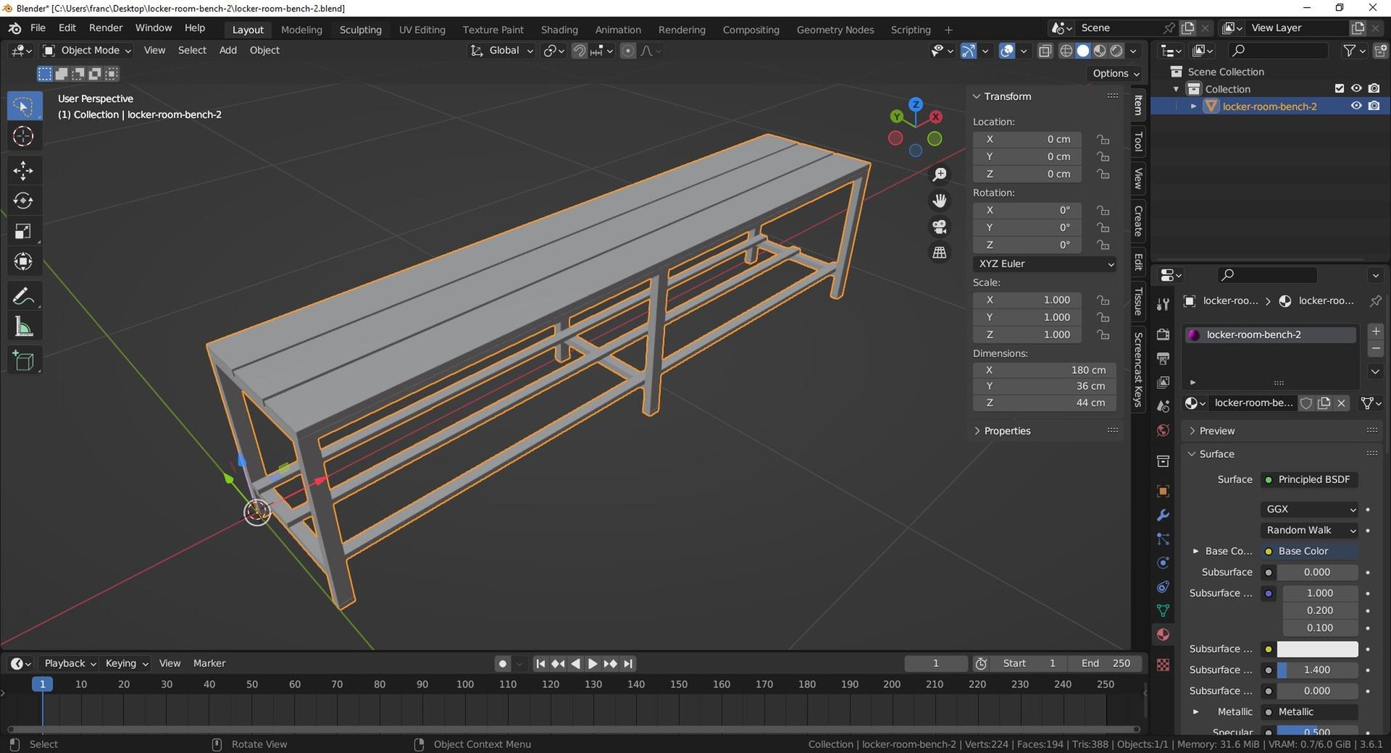Expand the Preview panel in material properties

tap(1216, 431)
